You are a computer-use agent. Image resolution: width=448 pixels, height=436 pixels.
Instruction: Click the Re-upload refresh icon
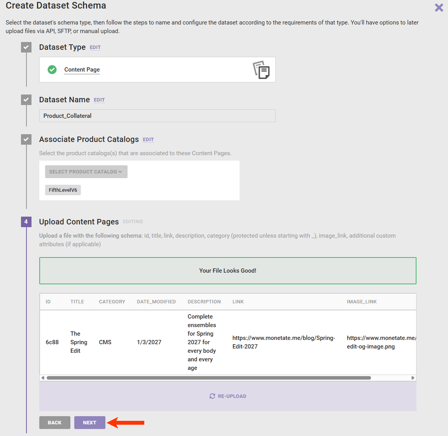pyautogui.click(x=212, y=396)
